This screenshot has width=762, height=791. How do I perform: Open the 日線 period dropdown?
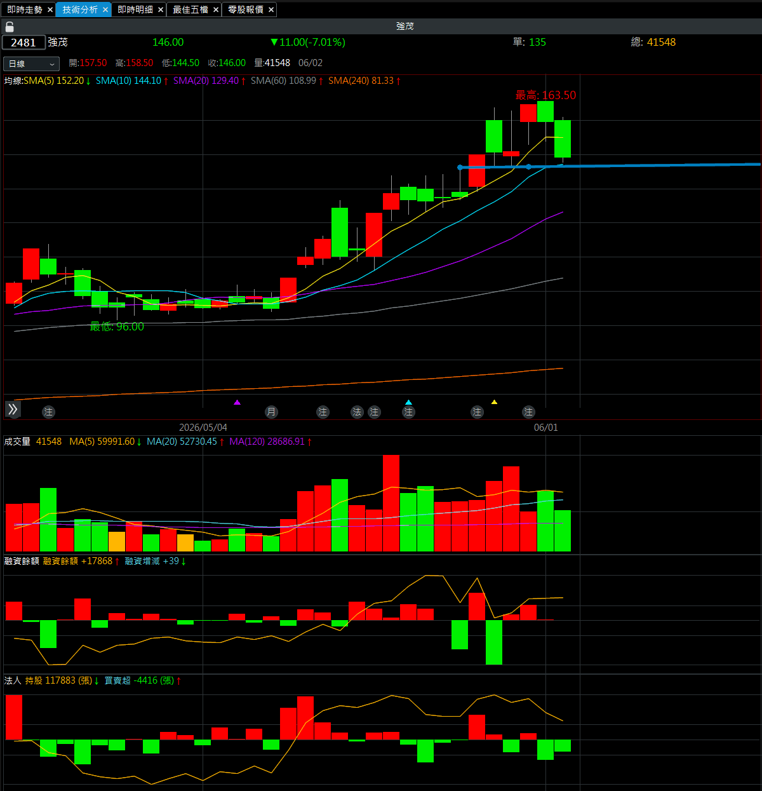coord(31,64)
